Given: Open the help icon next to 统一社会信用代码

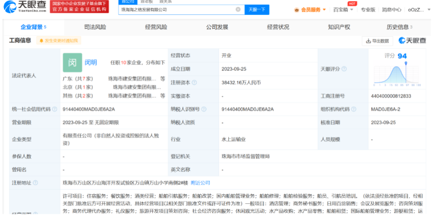Looking at the screenshot, I should tap(55, 109).
